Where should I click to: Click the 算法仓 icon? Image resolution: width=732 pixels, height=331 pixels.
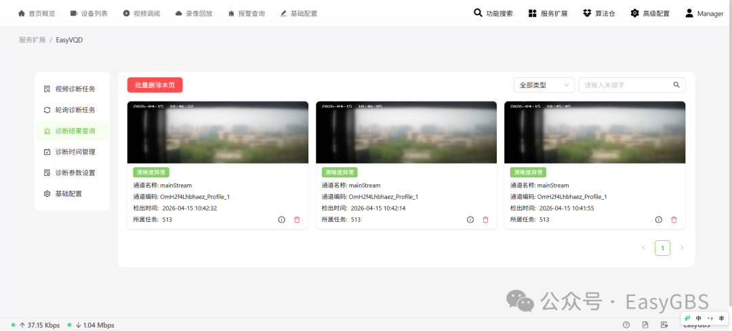[x=587, y=13]
